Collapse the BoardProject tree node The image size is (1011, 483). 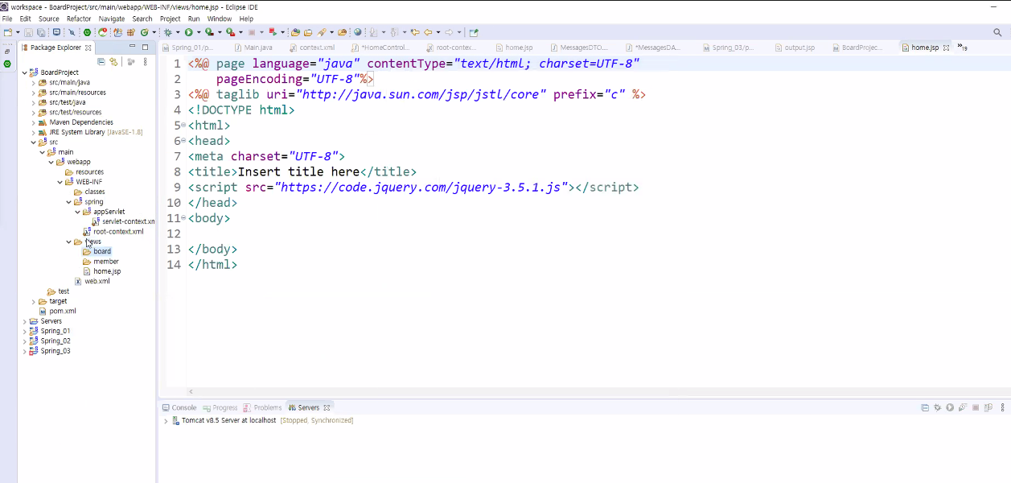point(24,72)
